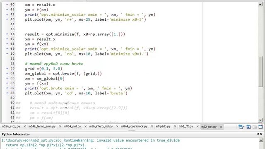Click the comment '# метод грубой силы brute'
The height and width of the screenshot is (149, 265).
[x=54, y=64]
